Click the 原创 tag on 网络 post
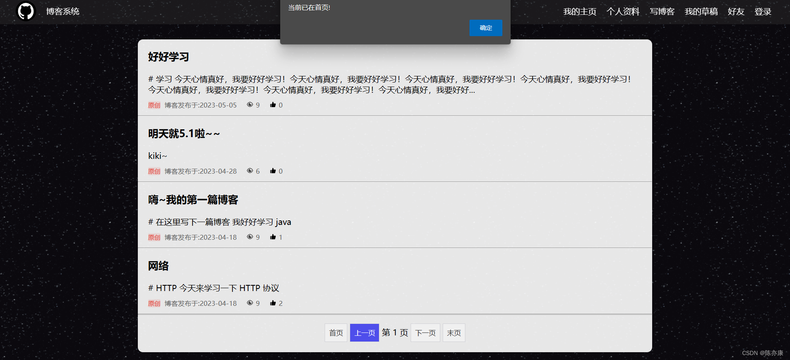Image resolution: width=790 pixels, height=360 pixels. click(154, 303)
